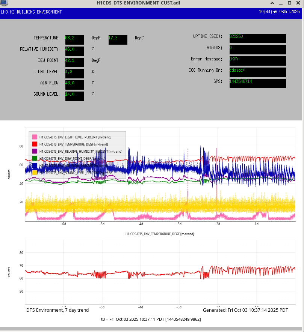Viewport: 304px width, 332px height.
Task: Click the temperature DegF readout field
Action: (74, 40)
